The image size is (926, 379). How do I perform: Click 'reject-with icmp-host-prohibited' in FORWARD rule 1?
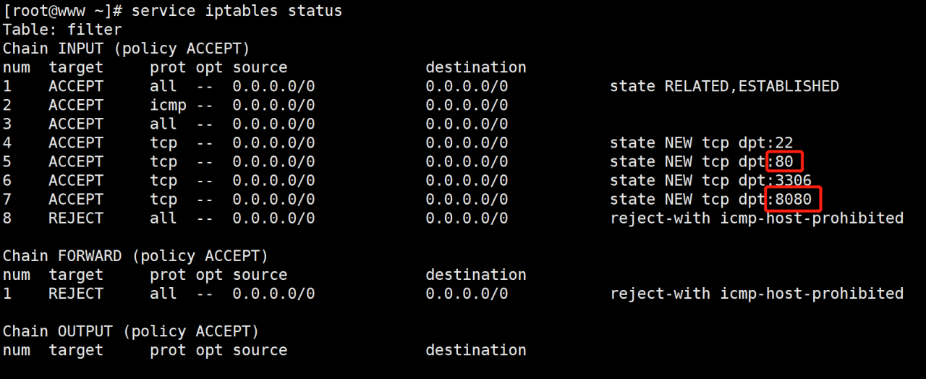(757, 294)
